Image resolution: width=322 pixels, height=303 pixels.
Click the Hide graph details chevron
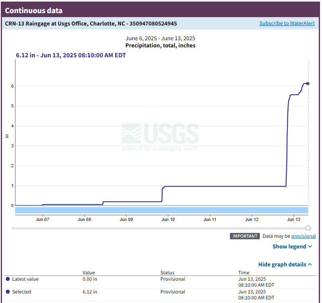tap(310, 264)
